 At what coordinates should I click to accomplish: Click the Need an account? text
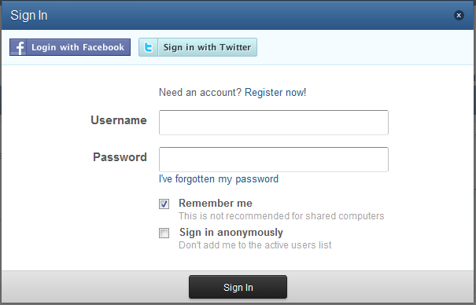pos(200,92)
